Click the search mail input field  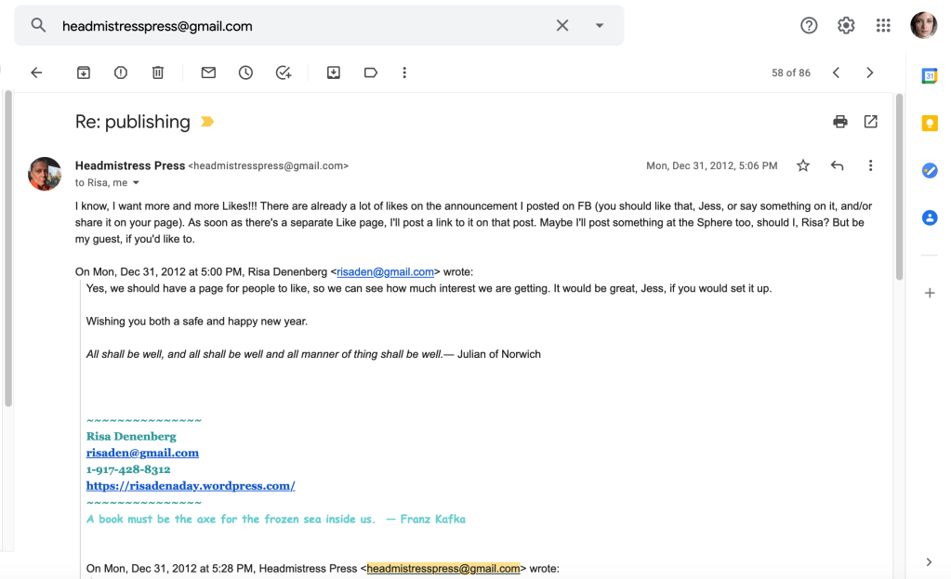point(297,26)
